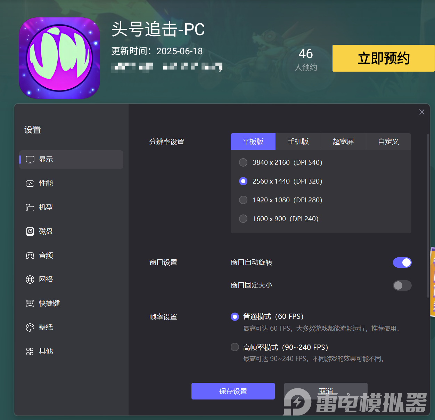435x420 pixels.
Task: Disable 窗口自动旋转 toggle
Action: pyautogui.click(x=402, y=262)
